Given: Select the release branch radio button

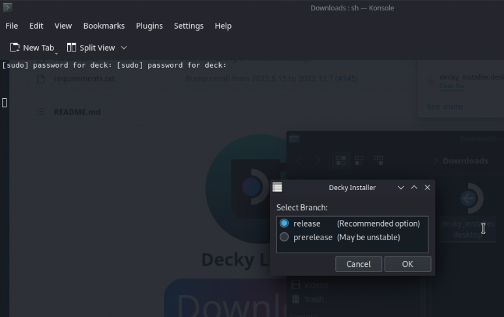Looking at the screenshot, I should coord(284,223).
